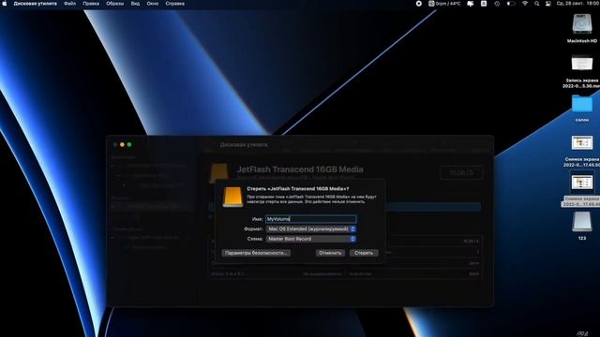Open the Формат dropdown
The height and width of the screenshot is (337, 600).
(311, 228)
